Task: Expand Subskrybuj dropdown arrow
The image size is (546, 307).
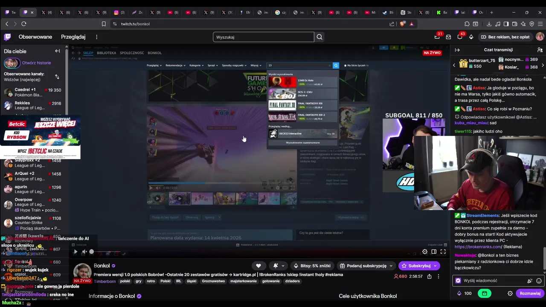Action: (435, 266)
